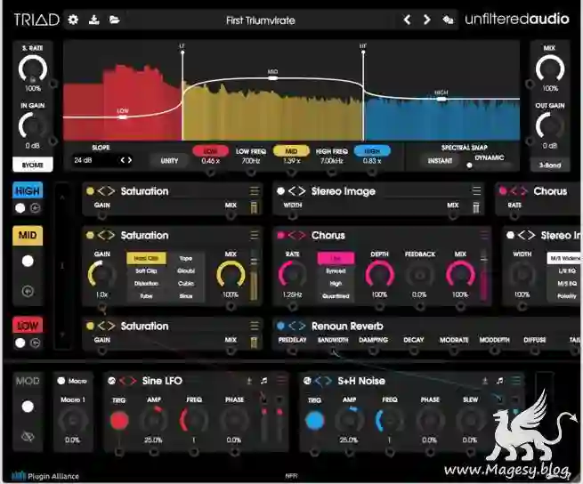Viewport: 583px width, 484px height.
Task: Click Sine LFO save download icon
Action: pos(249,381)
